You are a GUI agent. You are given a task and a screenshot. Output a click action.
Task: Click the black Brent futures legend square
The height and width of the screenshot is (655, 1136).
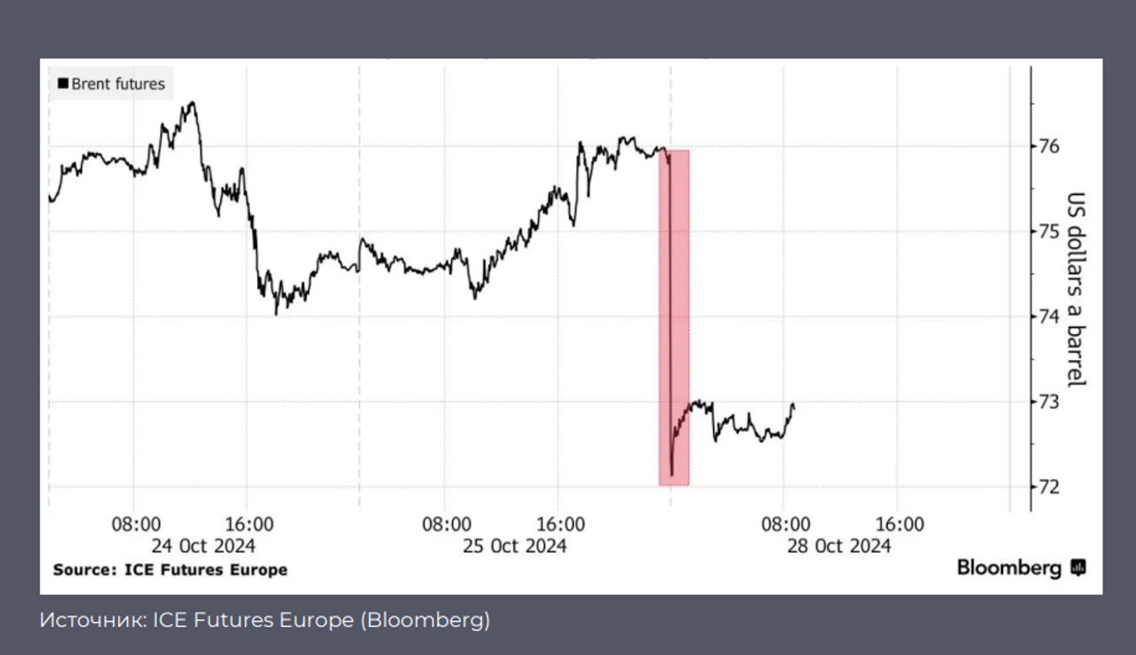63,83
